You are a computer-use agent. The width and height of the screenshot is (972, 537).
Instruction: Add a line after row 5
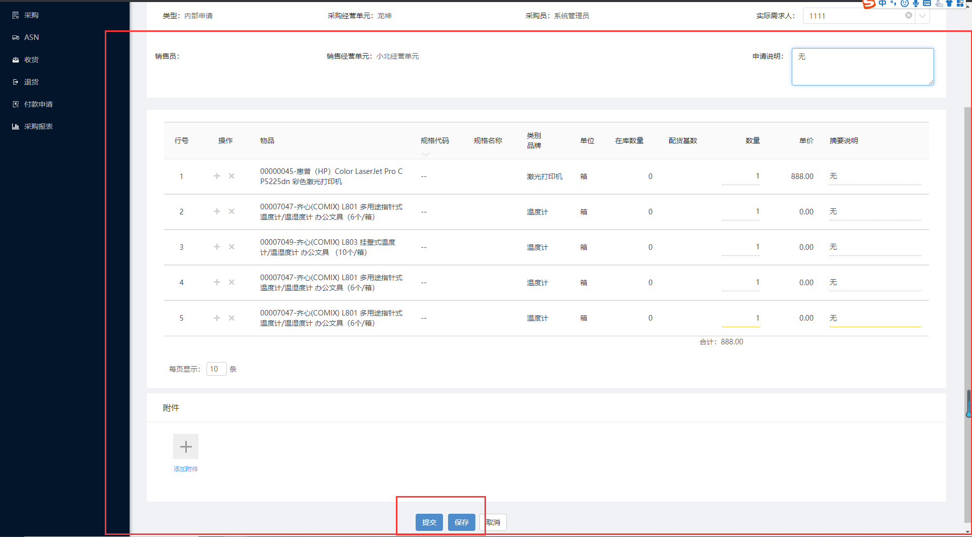[217, 318]
